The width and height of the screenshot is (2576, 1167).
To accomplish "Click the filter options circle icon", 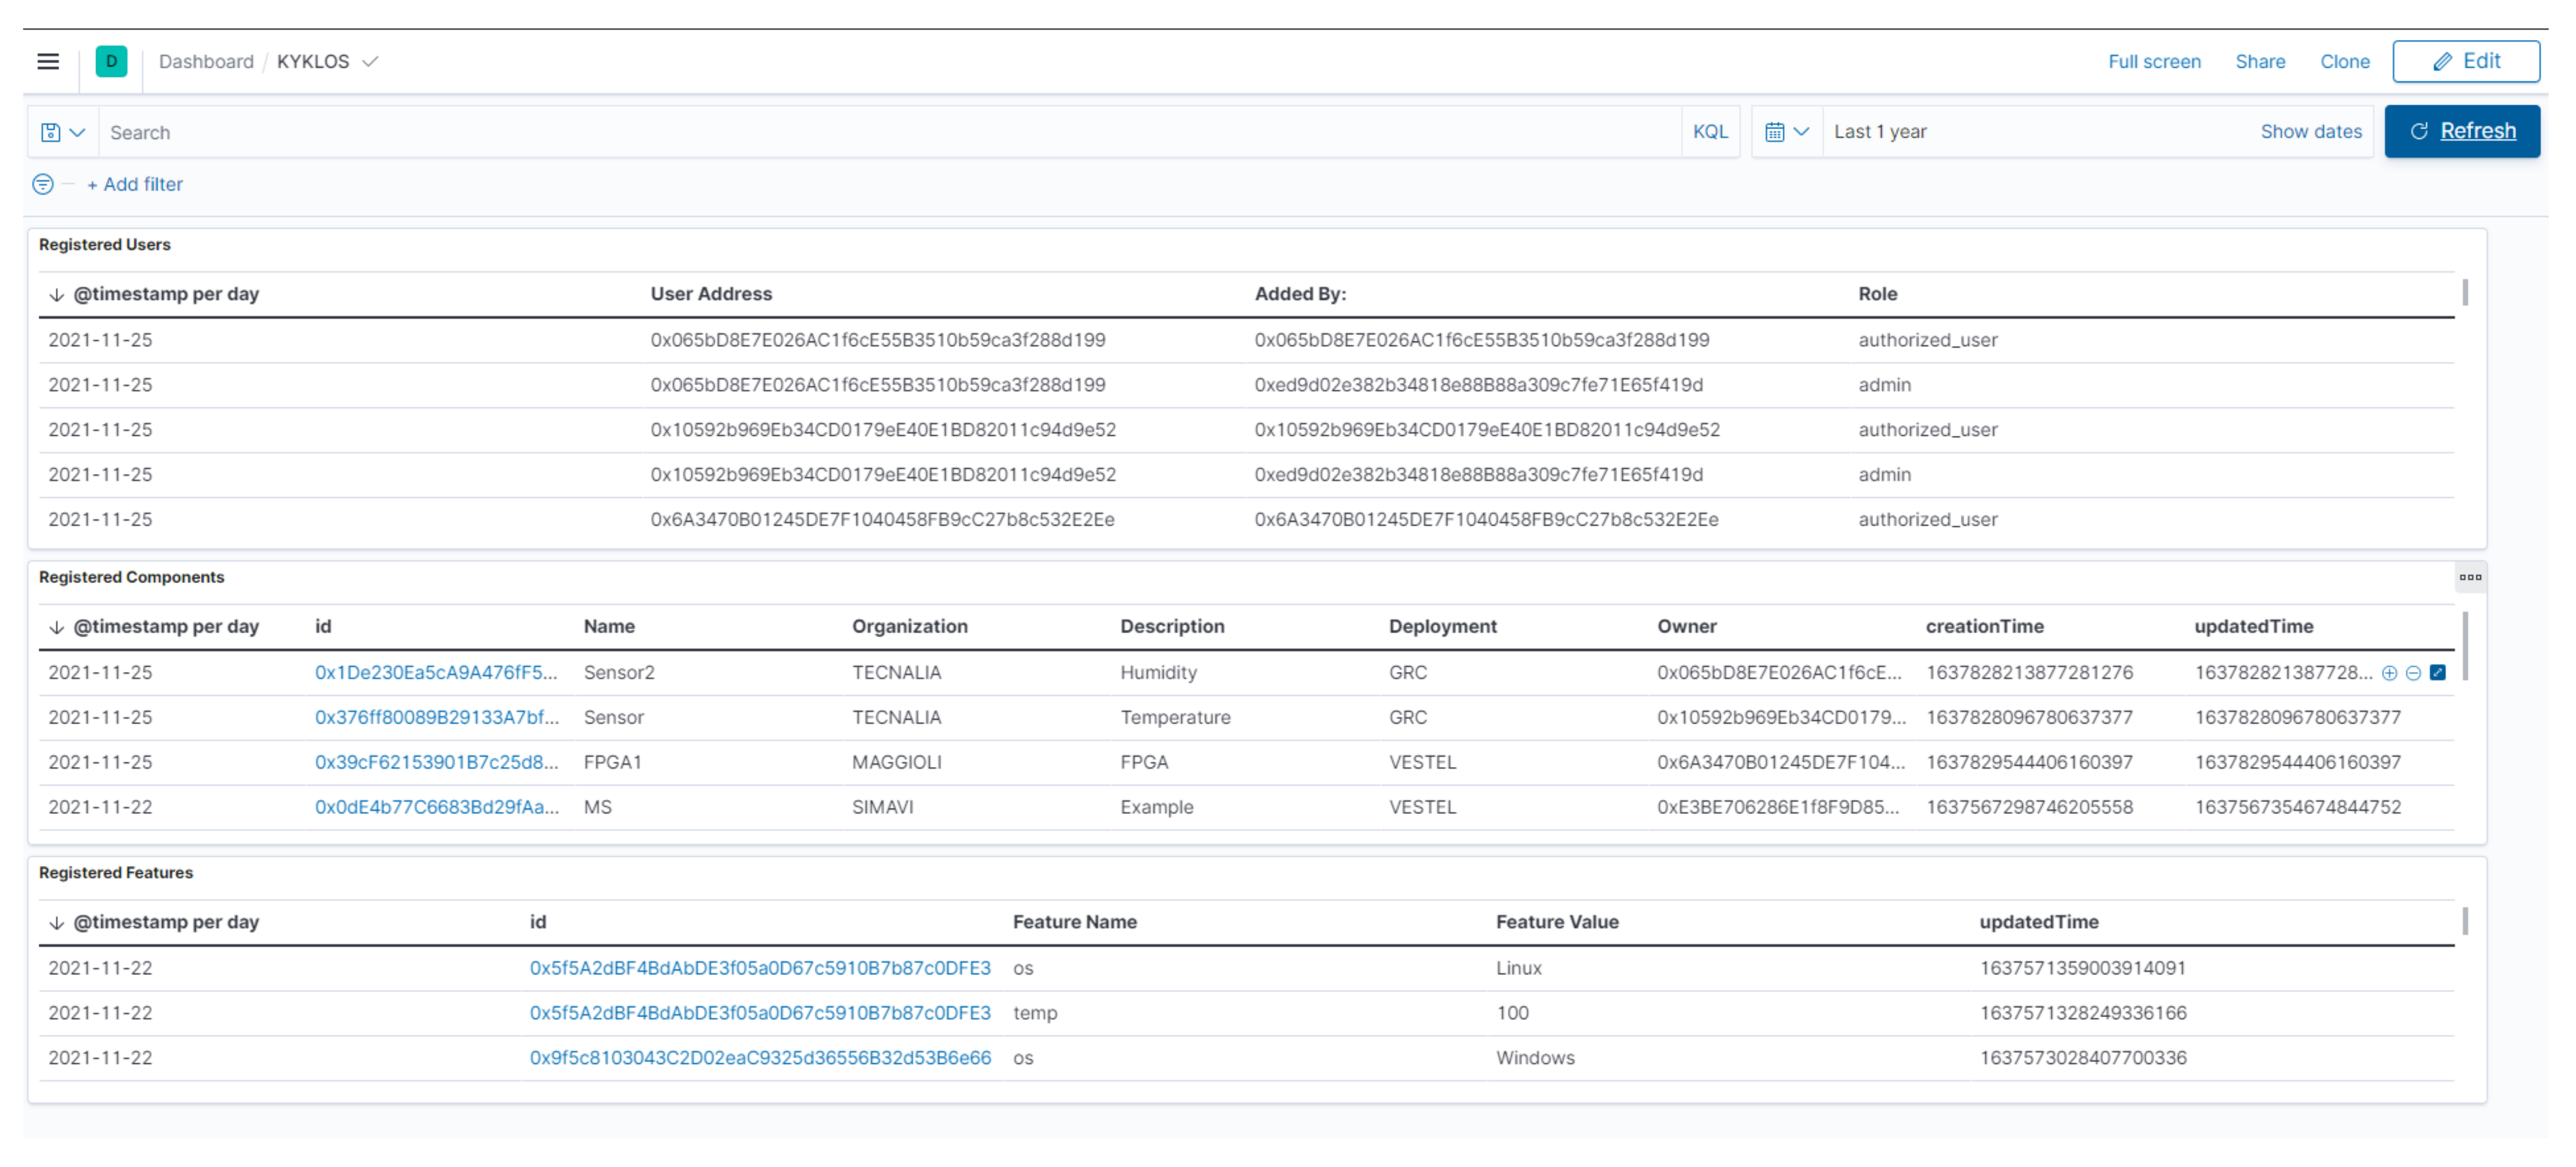I will pos(43,184).
